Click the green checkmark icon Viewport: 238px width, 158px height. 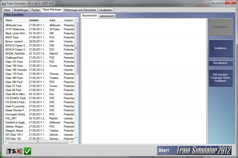[x=27, y=151]
